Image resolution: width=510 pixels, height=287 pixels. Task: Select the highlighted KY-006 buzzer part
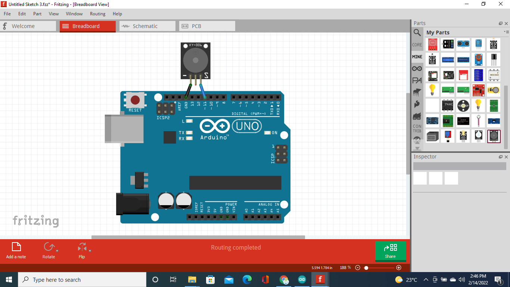(x=494, y=136)
